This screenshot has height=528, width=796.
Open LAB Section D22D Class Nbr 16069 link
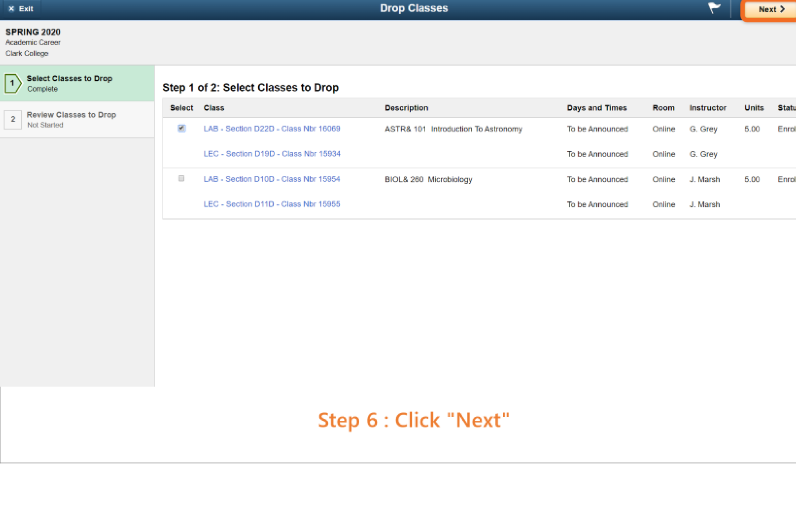[x=272, y=129]
